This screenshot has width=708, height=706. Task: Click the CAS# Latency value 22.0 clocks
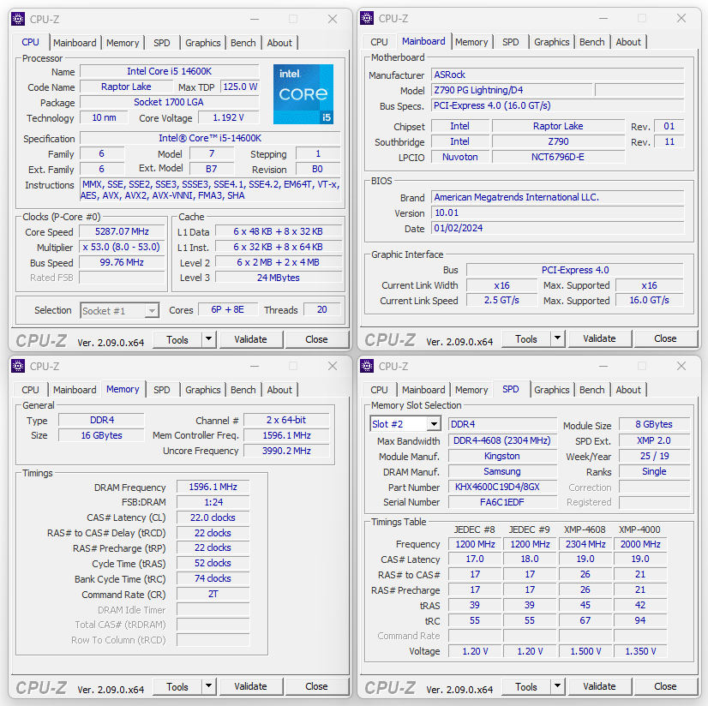point(213,518)
